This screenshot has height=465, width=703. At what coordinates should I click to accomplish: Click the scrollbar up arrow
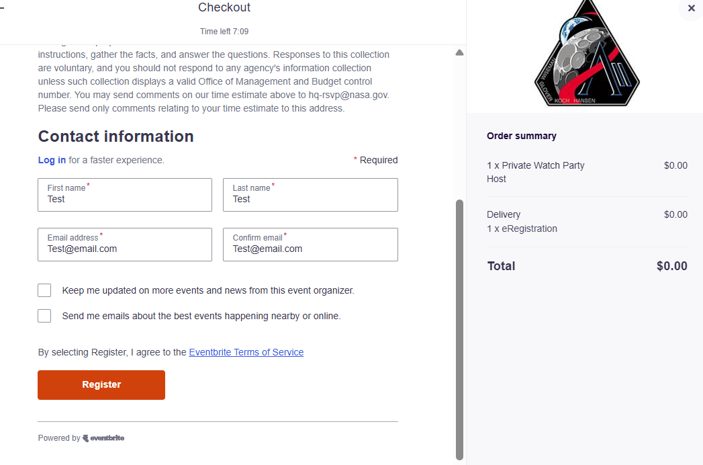pyautogui.click(x=459, y=52)
